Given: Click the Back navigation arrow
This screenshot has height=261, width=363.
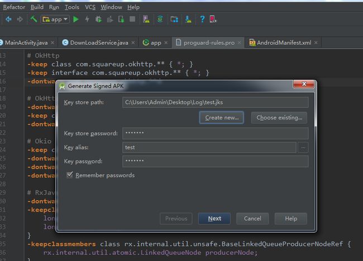Looking at the screenshot, I should (x=8, y=19).
